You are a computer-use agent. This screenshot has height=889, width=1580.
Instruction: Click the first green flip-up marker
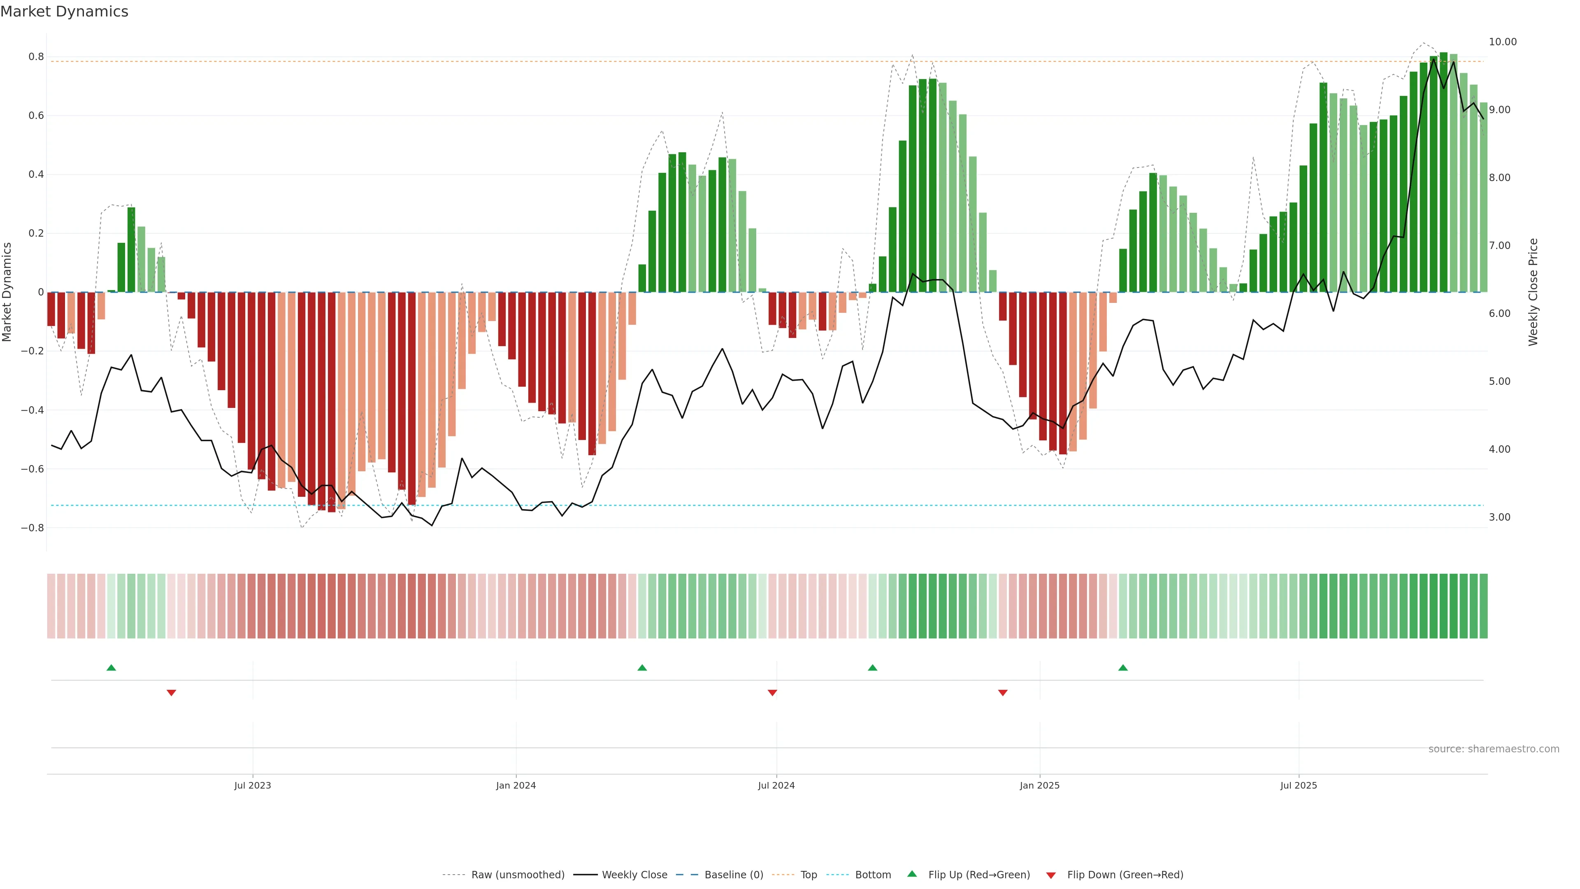[111, 668]
